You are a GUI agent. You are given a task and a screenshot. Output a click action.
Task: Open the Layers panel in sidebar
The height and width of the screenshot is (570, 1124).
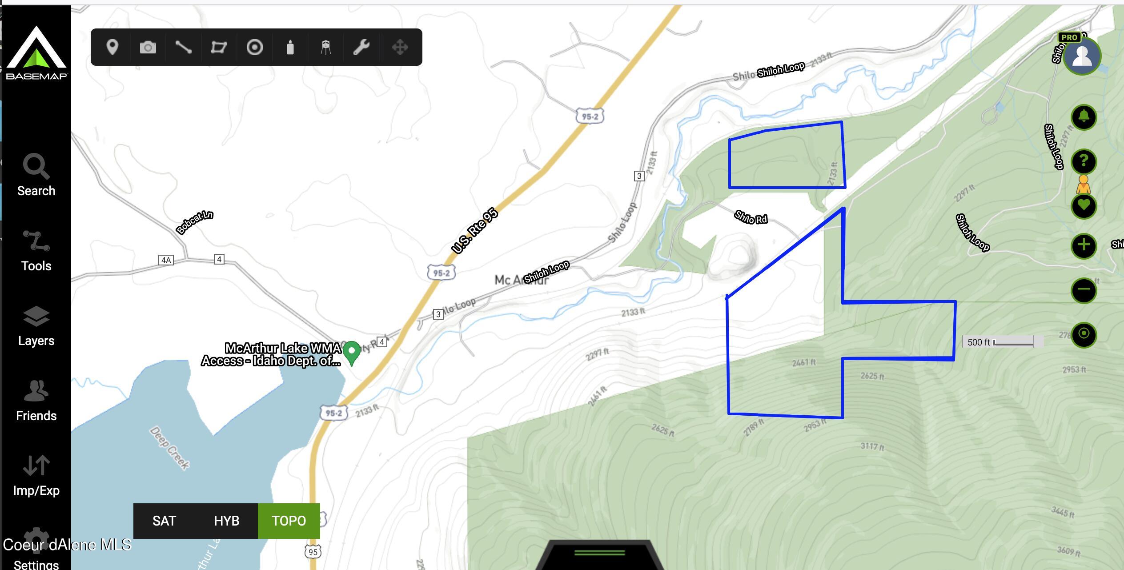pyautogui.click(x=36, y=326)
